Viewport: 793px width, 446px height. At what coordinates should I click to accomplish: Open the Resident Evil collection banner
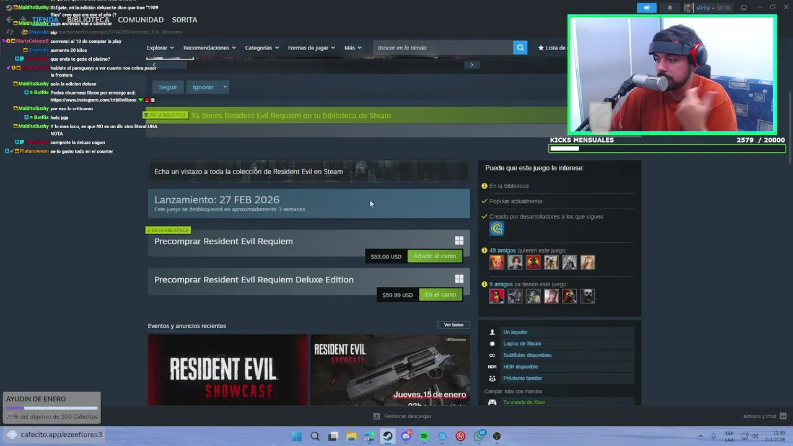309,172
